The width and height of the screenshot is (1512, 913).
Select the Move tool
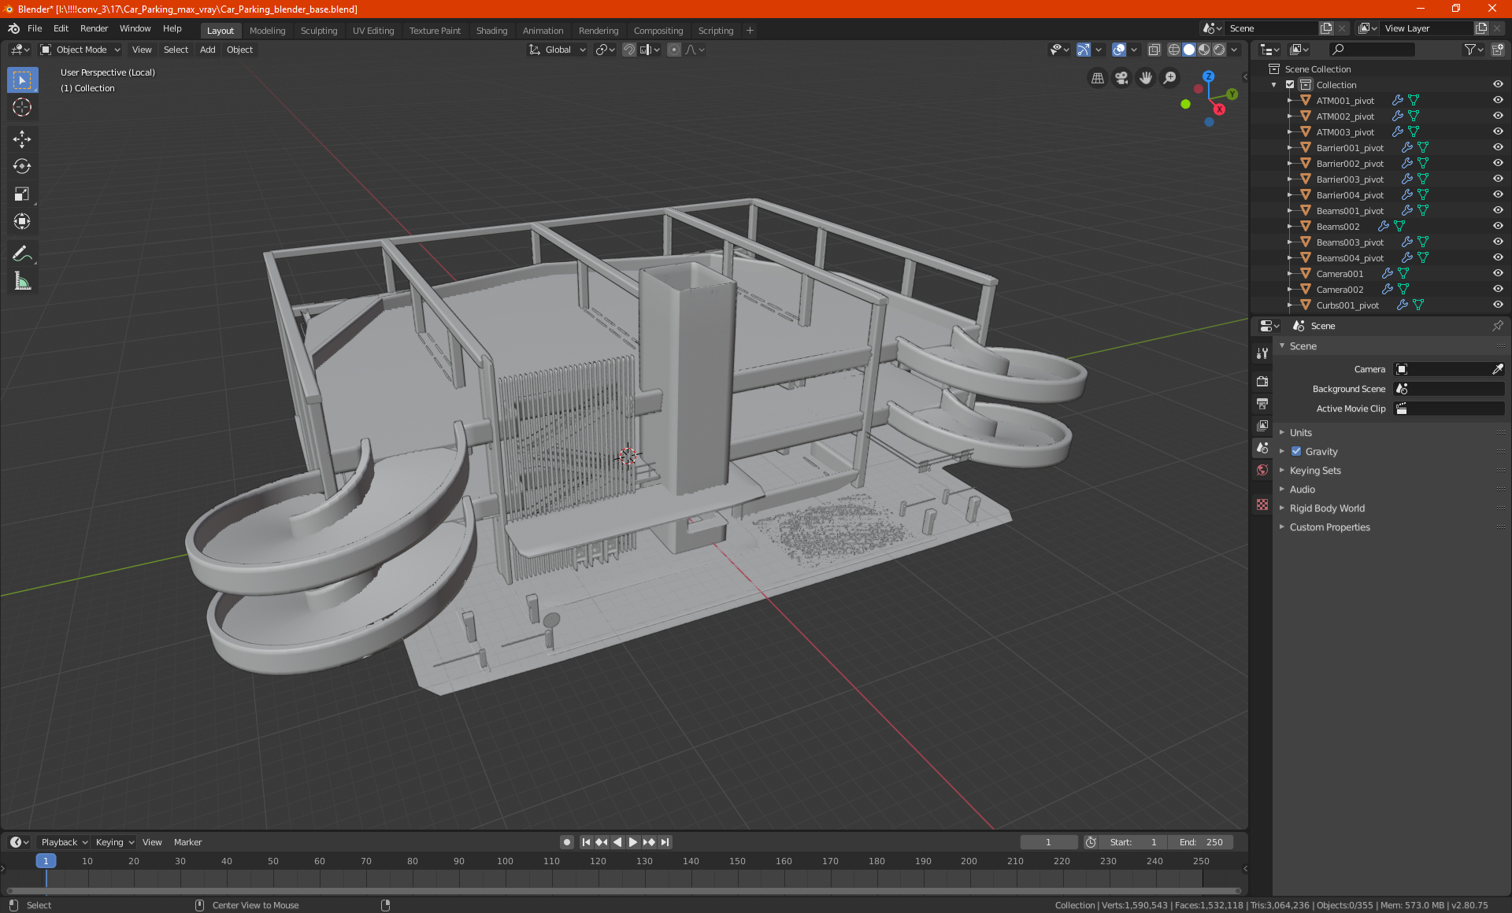pyautogui.click(x=22, y=139)
